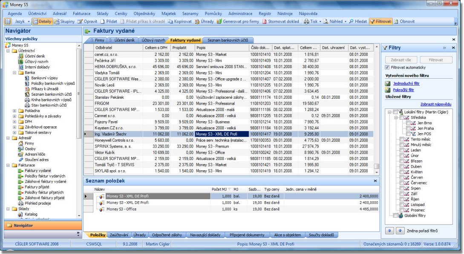Check the Jen POS filter
Image resolution: width=464 pixels, height=254 pixels.
click(408, 134)
